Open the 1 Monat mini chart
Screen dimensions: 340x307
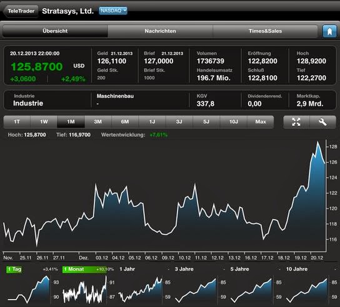pyautogui.click(x=88, y=286)
